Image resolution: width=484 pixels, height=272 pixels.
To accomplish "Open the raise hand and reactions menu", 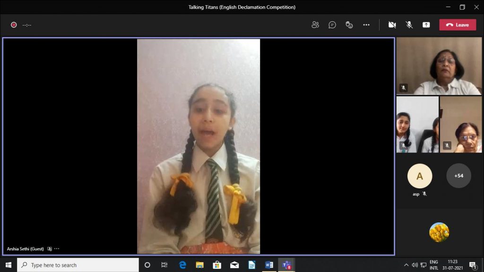I will [x=349, y=25].
